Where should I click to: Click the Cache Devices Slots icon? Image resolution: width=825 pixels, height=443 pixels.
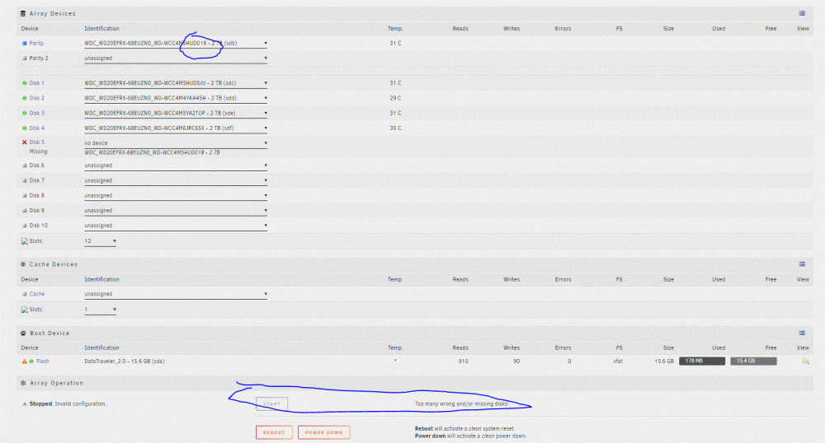click(x=24, y=310)
